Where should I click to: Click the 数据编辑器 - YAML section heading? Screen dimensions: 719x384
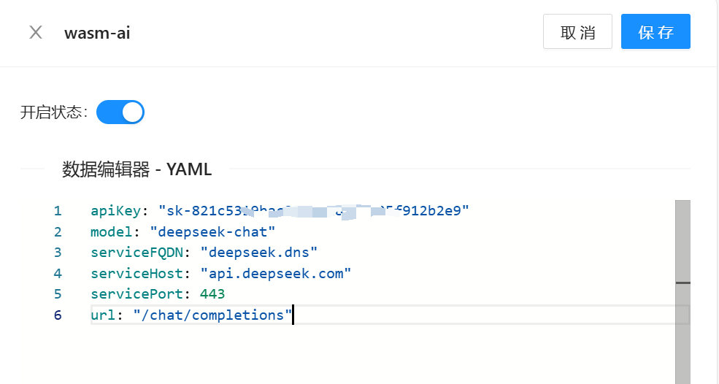click(x=137, y=169)
